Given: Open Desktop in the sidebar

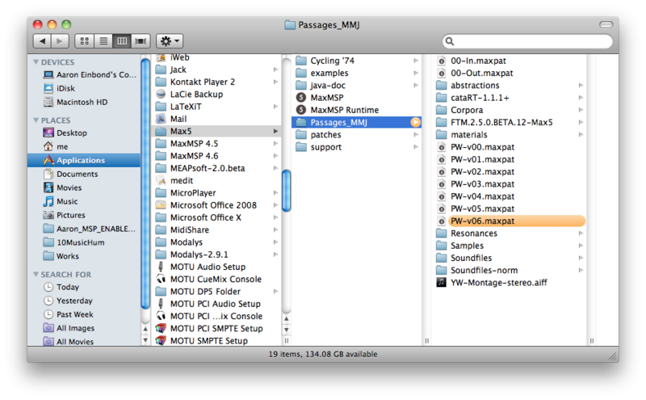Looking at the screenshot, I should pos(65,133).
